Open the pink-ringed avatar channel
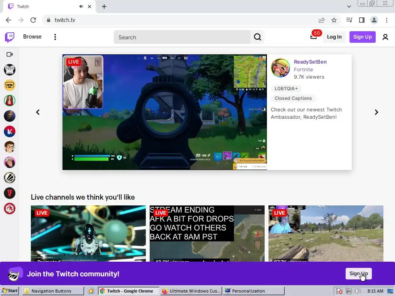 (x=10, y=162)
